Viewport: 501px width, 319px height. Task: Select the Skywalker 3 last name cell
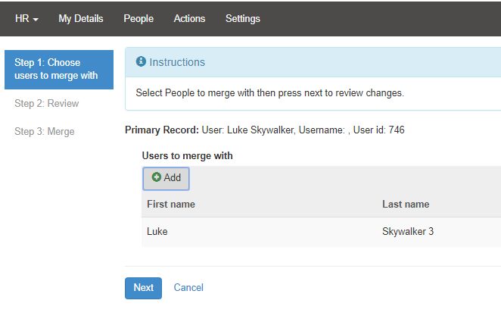408,232
